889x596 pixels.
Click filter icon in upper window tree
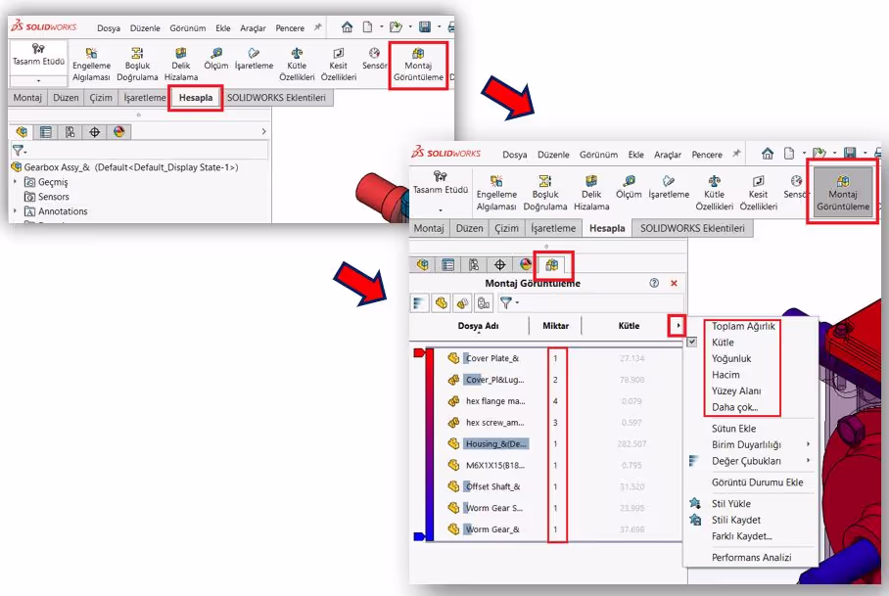coord(19,150)
